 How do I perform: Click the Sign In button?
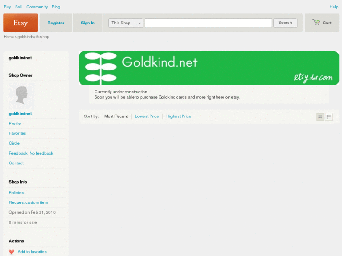click(x=87, y=23)
